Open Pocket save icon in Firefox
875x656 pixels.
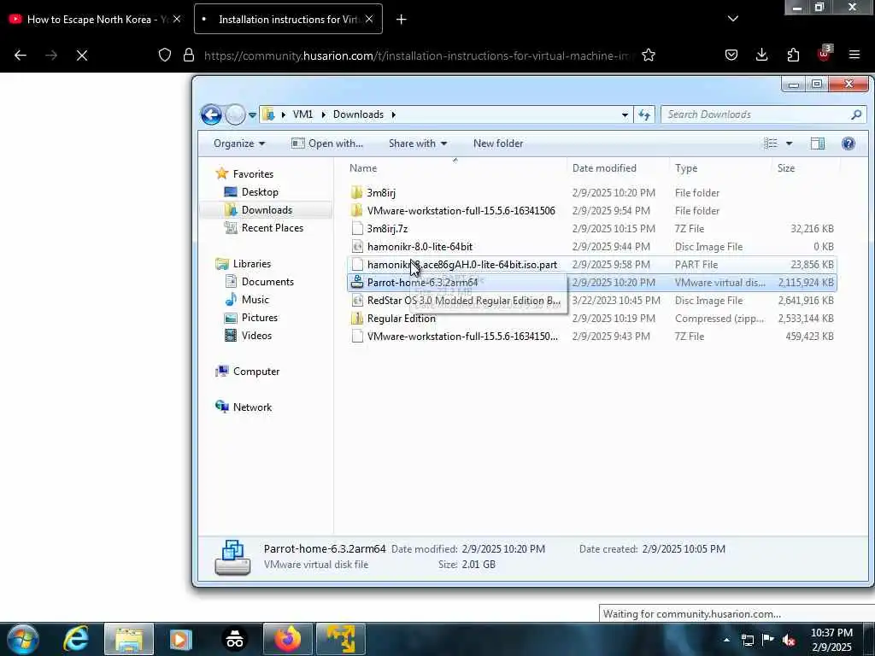pyautogui.click(x=731, y=56)
